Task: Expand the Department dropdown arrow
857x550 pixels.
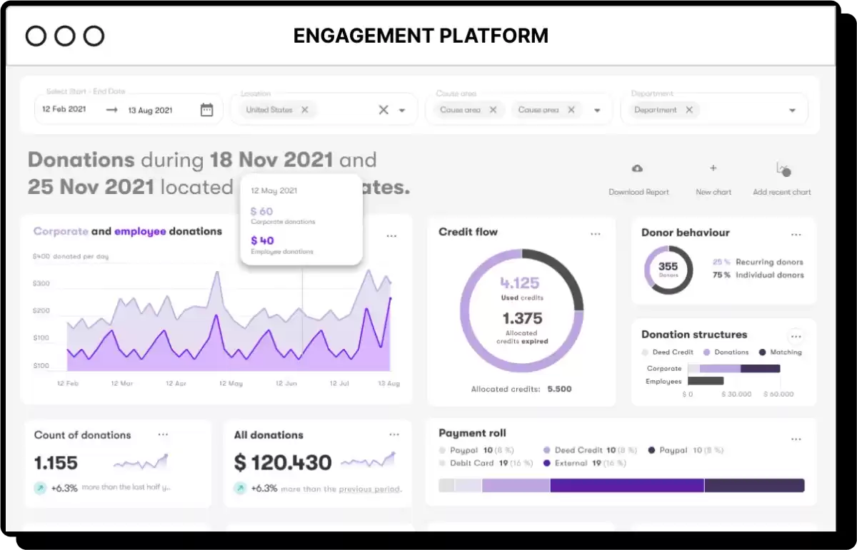Action: pos(792,111)
